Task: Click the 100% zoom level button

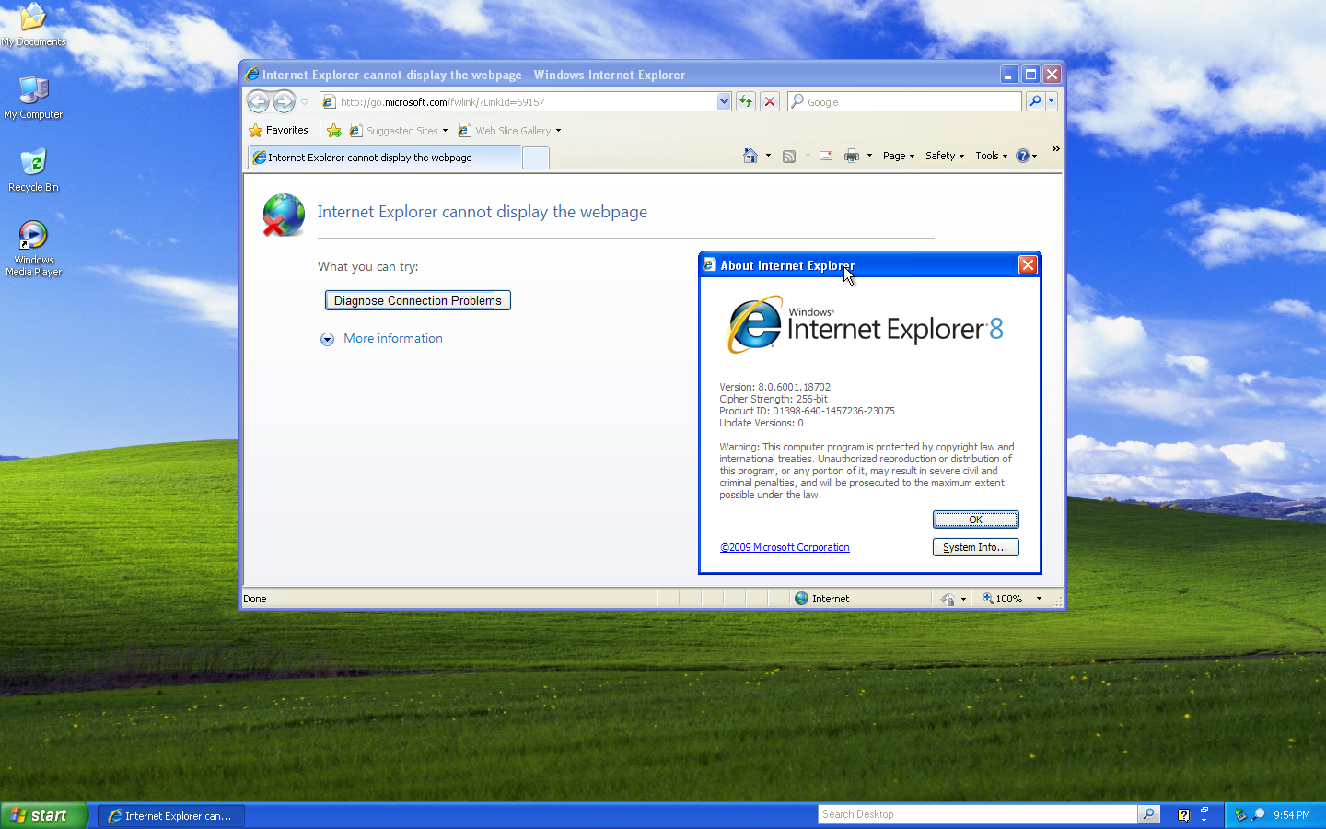Action: [x=1002, y=599]
